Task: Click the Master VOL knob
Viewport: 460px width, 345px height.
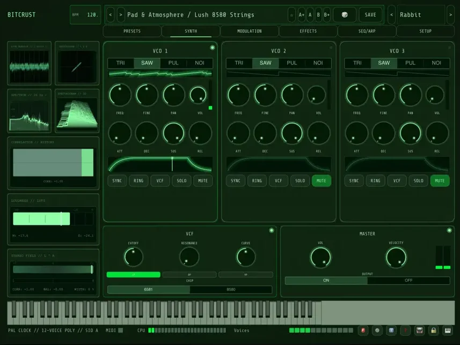Action: click(320, 258)
